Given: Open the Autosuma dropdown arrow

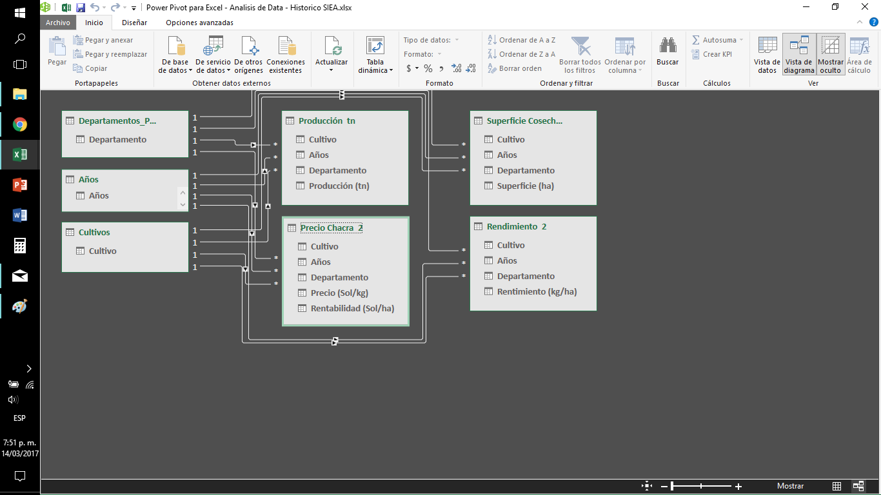Looking at the screenshot, I should pos(741,40).
